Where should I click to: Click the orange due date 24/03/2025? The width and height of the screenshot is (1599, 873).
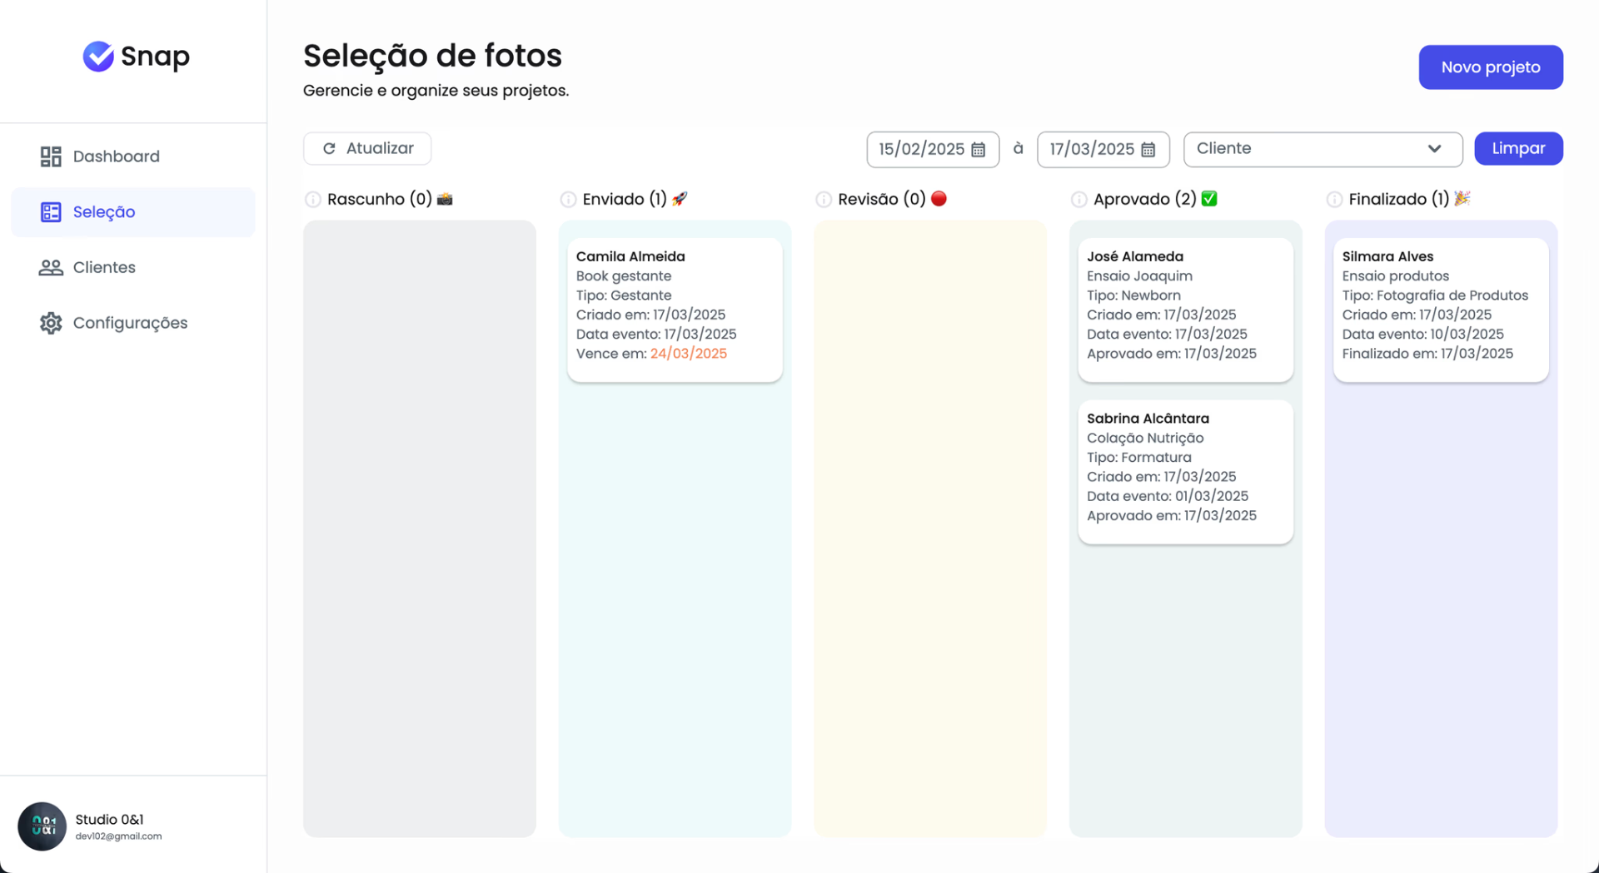pos(689,354)
